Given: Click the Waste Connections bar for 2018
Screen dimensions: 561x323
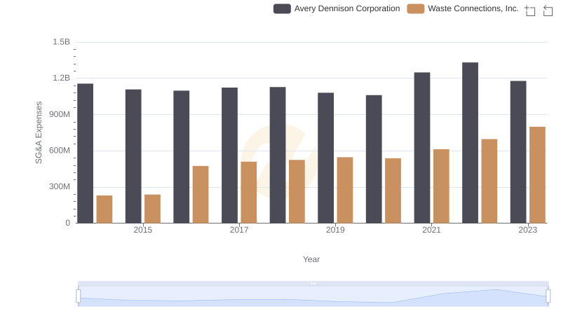Looking at the screenshot, I should (297, 191).
